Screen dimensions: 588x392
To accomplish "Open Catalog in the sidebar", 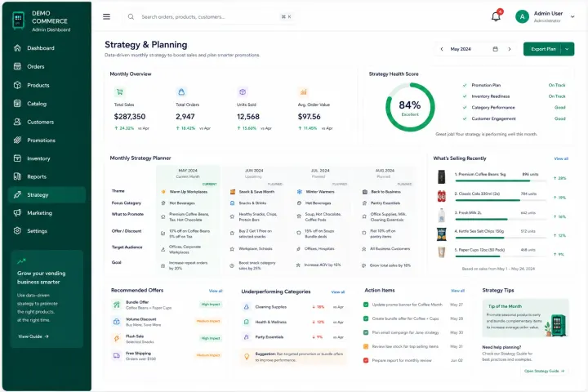I will click(x=47, y=104).
